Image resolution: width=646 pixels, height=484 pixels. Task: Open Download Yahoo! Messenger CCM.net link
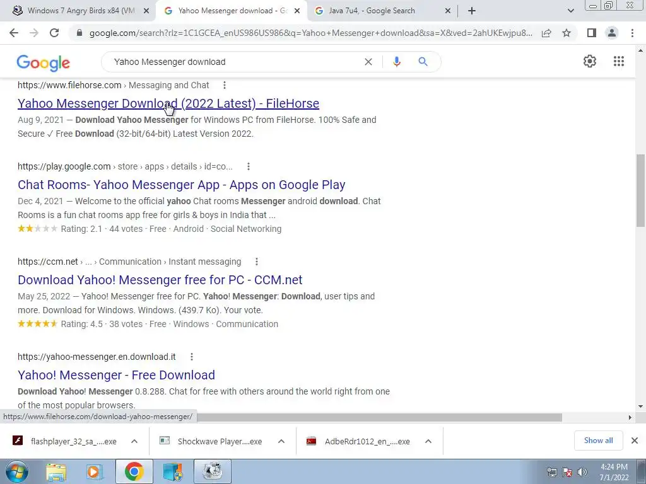pyautogui.click(x=160, y=280)
